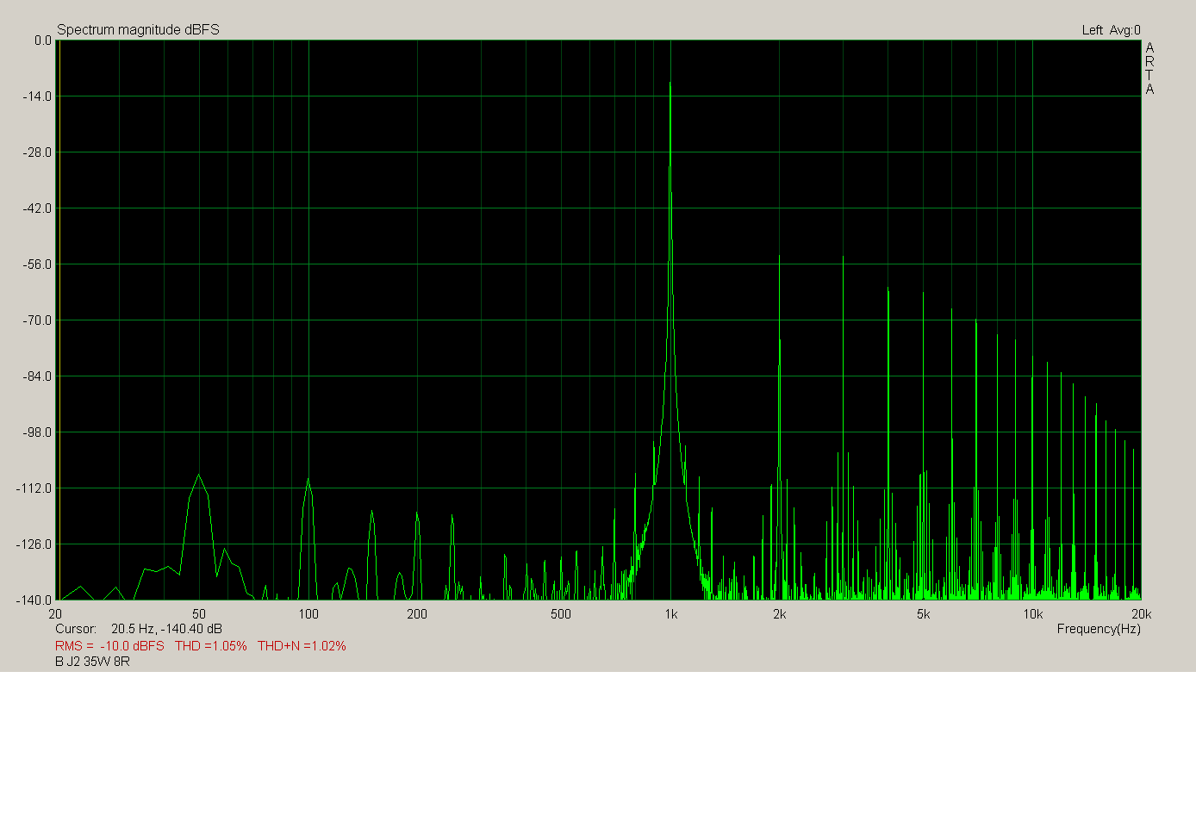
Task: Click the '0.0' y-axis label
Action: pos(42,40)
